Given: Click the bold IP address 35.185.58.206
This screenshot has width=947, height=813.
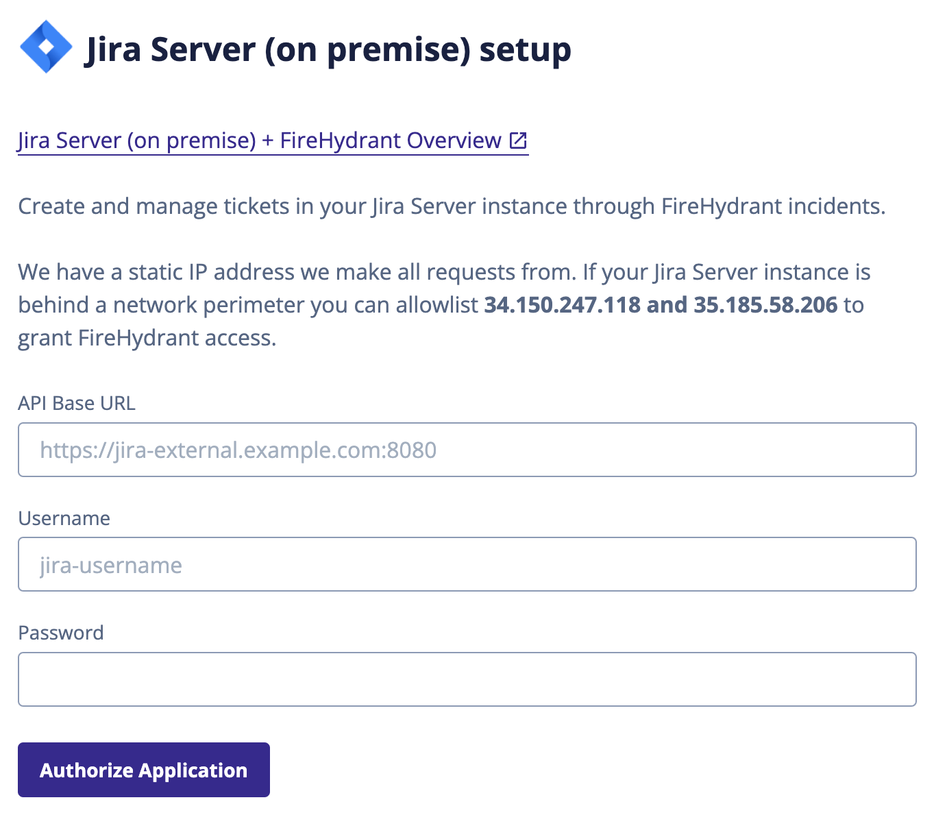Looking at the screenshot, I should [x=765, y=305].
